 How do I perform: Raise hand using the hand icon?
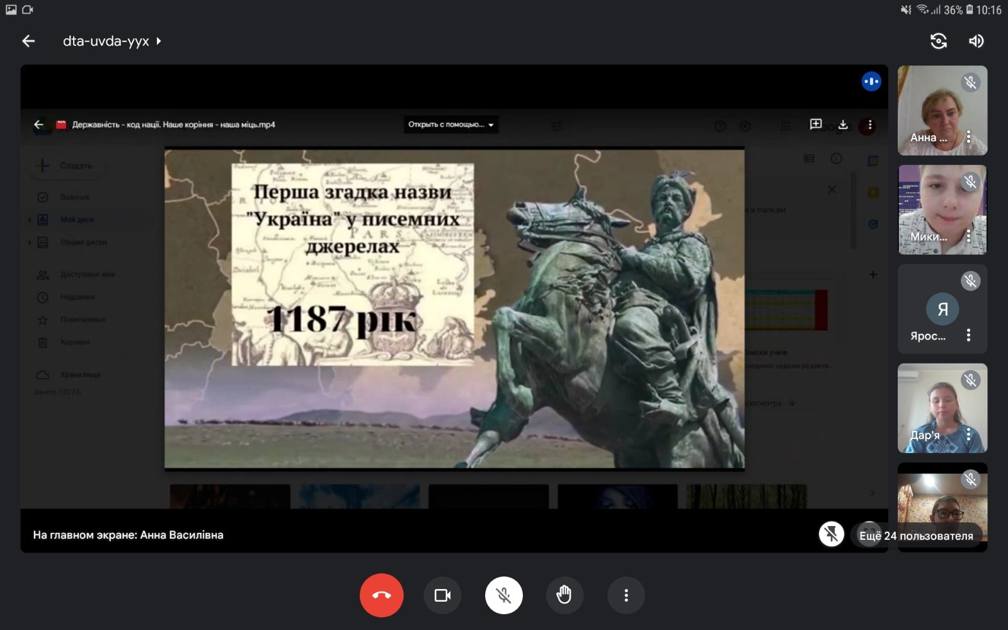tap(564, 595)
